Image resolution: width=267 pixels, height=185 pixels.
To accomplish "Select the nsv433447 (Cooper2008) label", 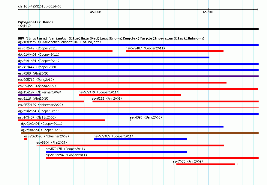I will pyautogui.click(x=38, y=67).
